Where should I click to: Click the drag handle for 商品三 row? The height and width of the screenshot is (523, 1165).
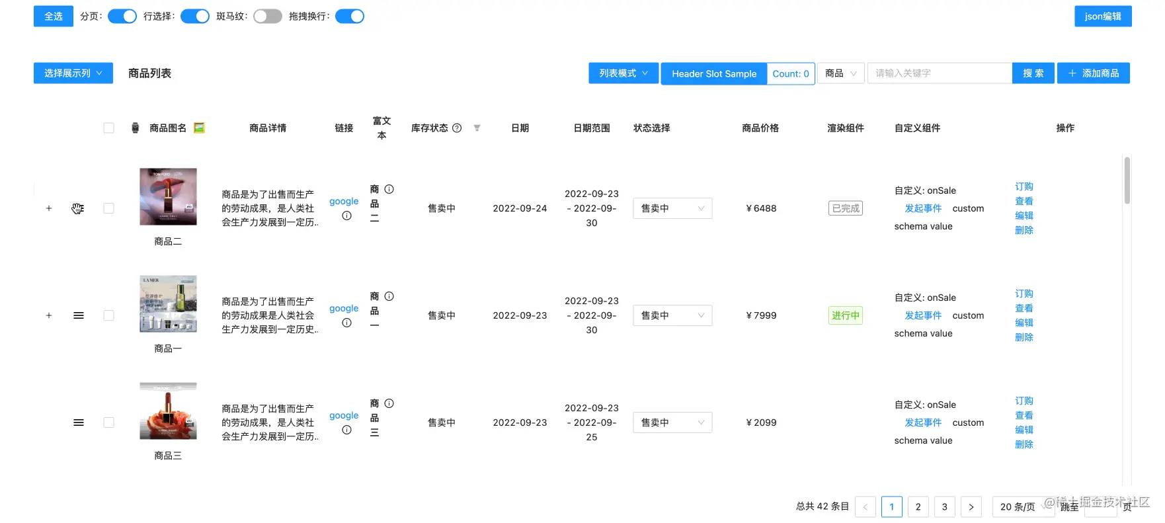coord(79,422)
